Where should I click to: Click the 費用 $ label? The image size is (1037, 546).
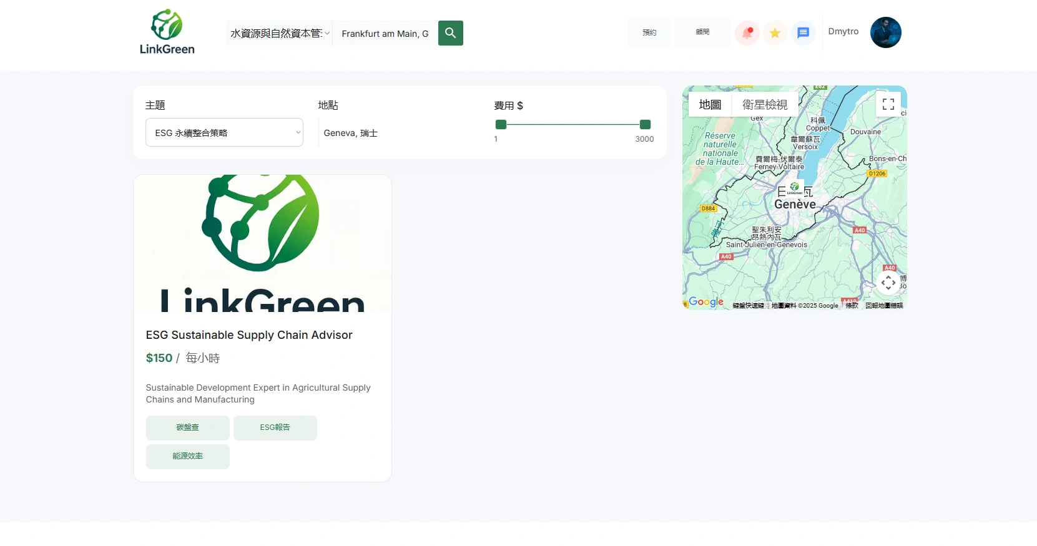[509, 105]
